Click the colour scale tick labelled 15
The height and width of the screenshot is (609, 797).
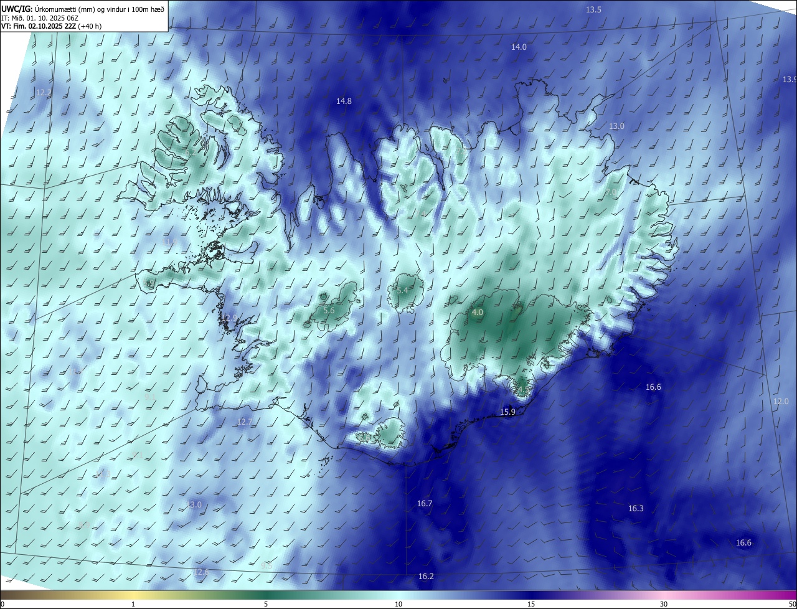[531, 604]
